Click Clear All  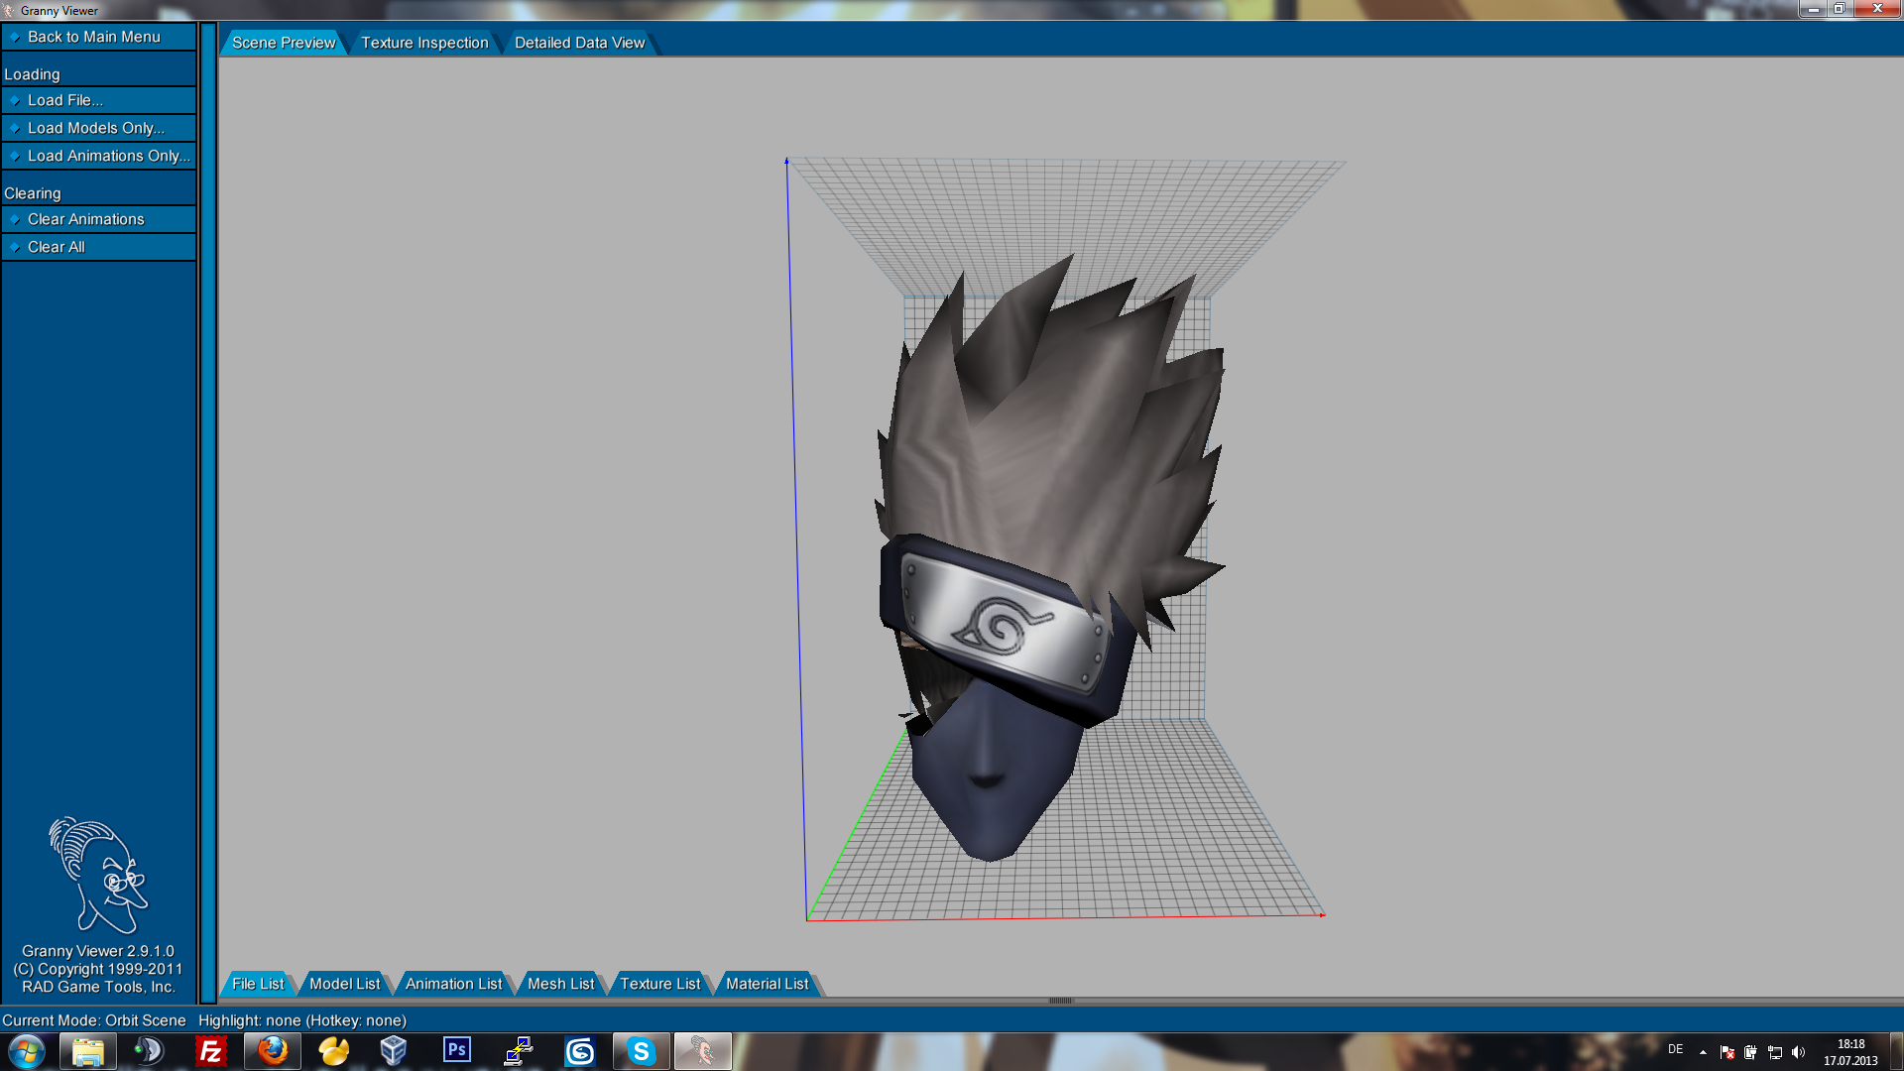99,247
